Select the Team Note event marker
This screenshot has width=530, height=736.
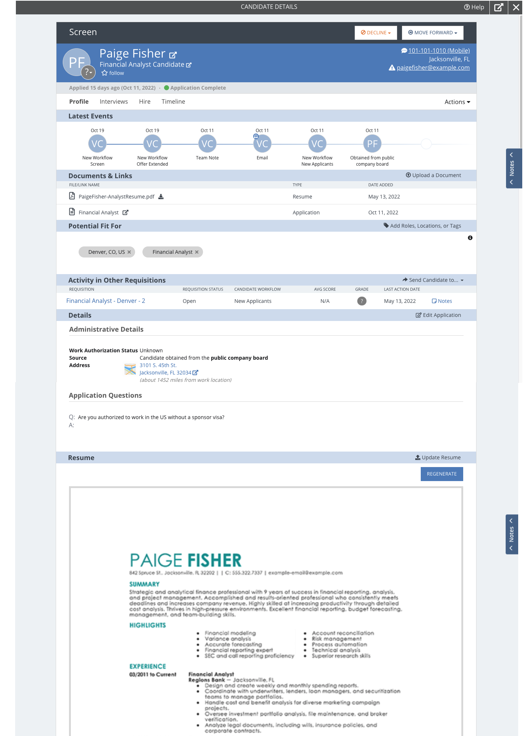(207, 144)
